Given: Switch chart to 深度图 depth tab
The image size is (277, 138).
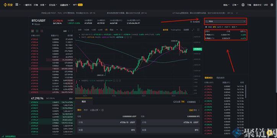Looking at the screenshot, I should (x=186, y=30).
